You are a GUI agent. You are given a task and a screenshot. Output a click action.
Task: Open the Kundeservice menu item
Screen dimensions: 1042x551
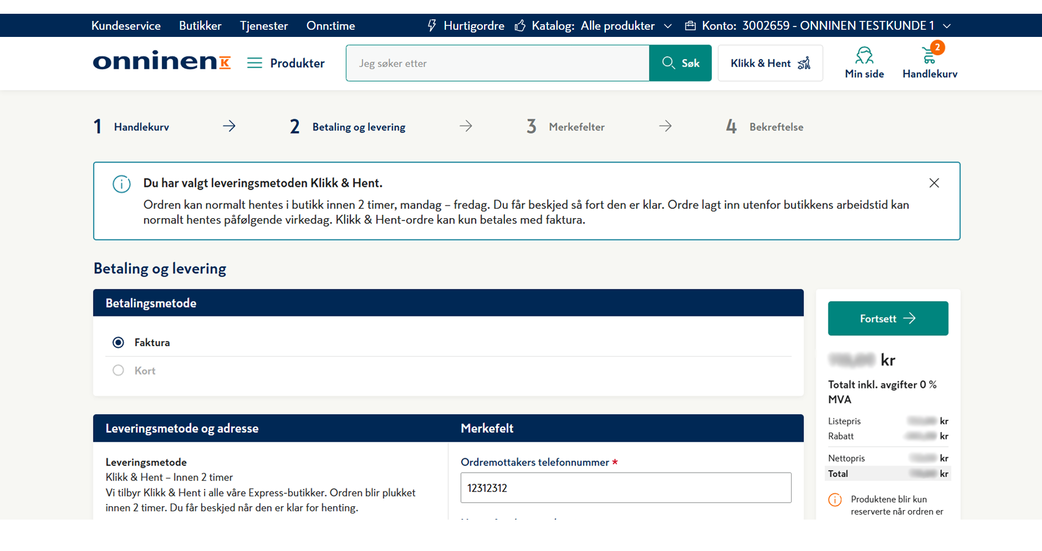pos(126,25)
